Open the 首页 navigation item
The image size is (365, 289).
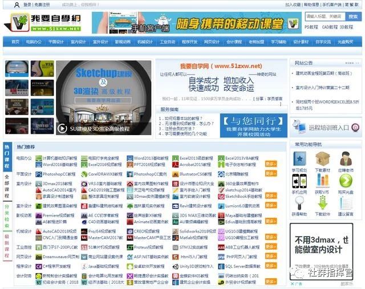click(x=15, y=42)
